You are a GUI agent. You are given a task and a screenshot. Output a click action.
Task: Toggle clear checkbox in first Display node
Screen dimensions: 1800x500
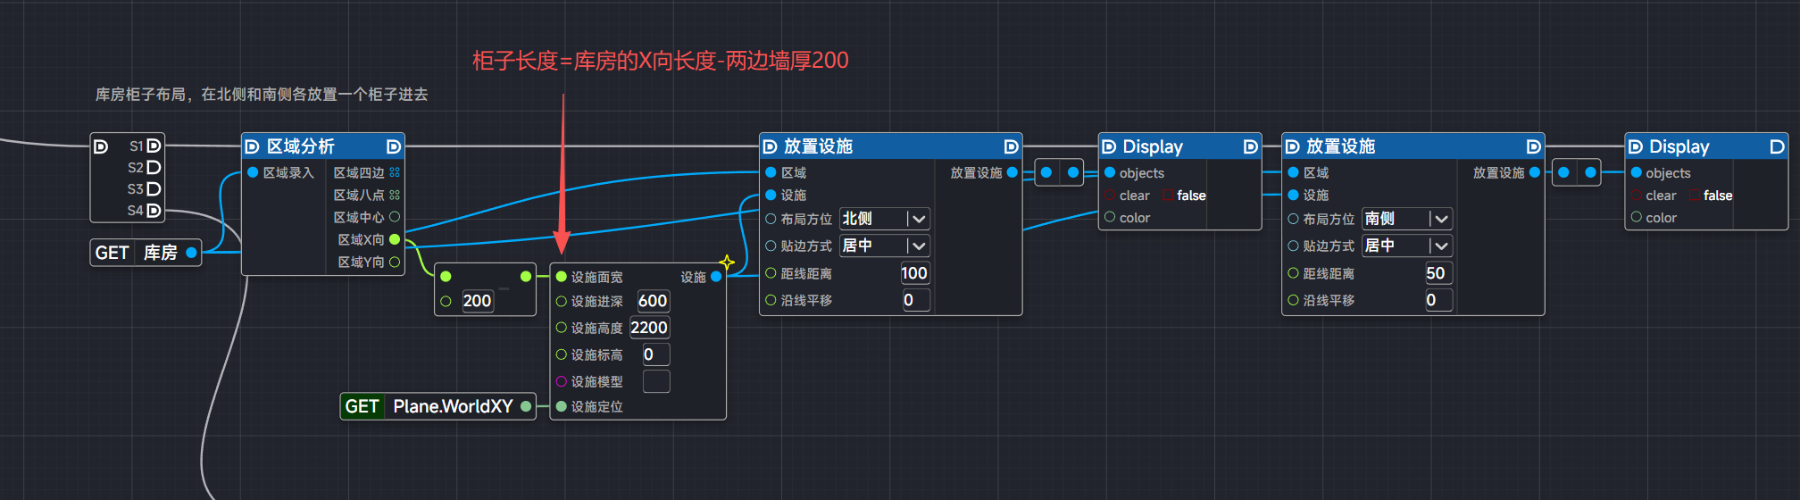point(1168,196)
